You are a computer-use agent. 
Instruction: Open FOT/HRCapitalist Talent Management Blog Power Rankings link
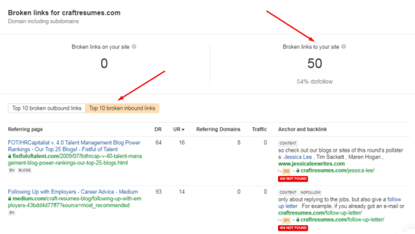point(74,146)
